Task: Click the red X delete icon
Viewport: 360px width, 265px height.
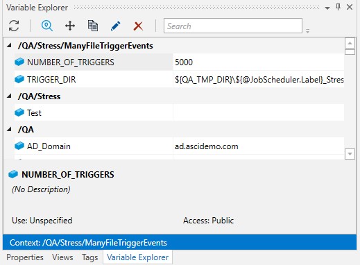Action: (138, 26)
